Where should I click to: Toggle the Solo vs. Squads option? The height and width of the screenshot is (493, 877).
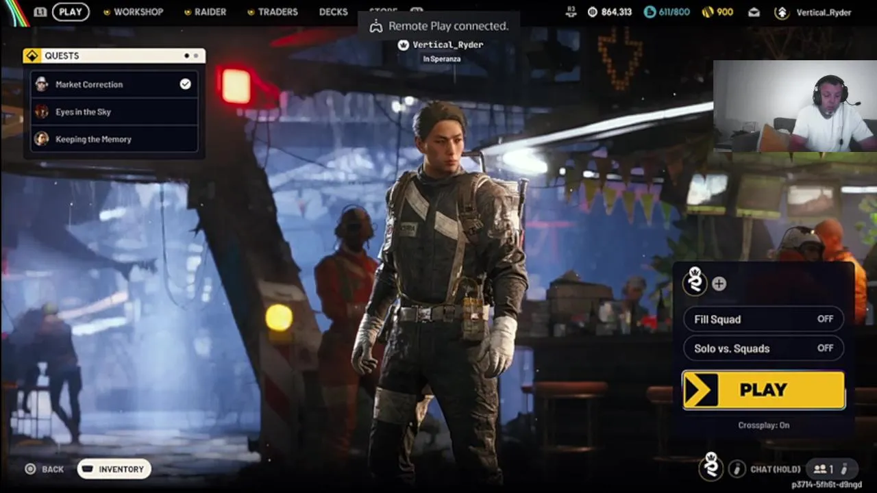tap(764, 349)
